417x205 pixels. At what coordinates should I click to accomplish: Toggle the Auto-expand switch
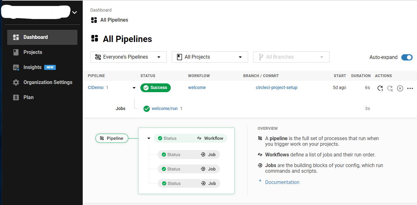tap(407, 57)
